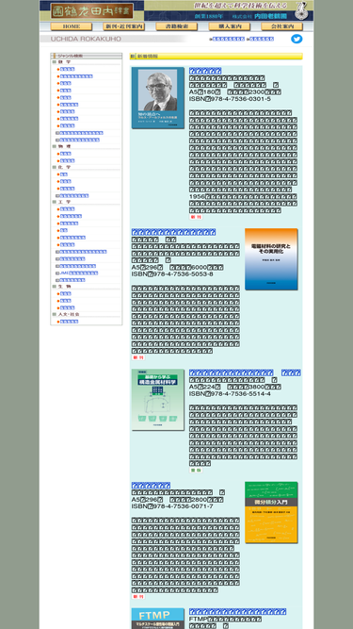Image resolution: width=353 pixels, height=629 pixels.
Task: Open title link above ISBN 978-4-7536-5053-8
Action: click(174, 232)
